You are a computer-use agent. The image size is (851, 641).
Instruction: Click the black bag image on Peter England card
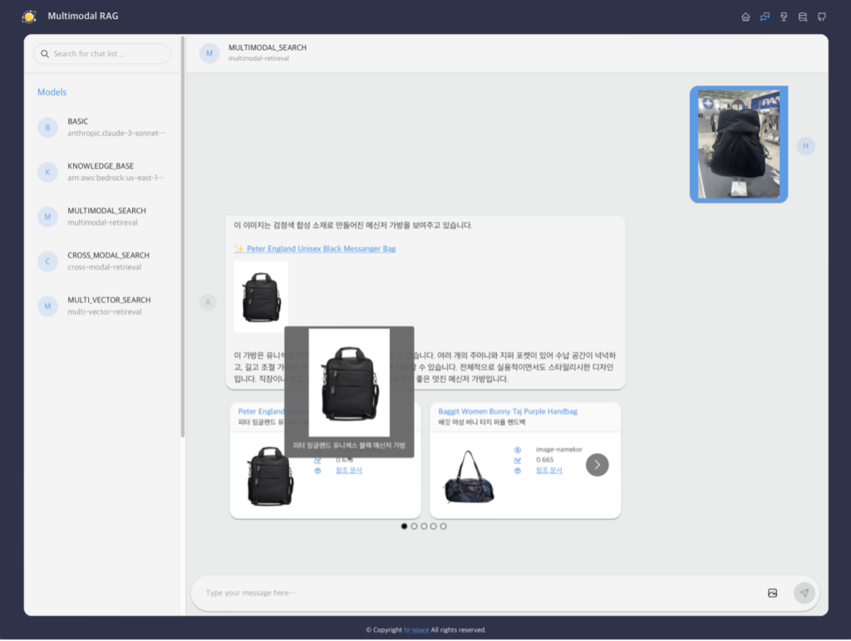(270, 476)
